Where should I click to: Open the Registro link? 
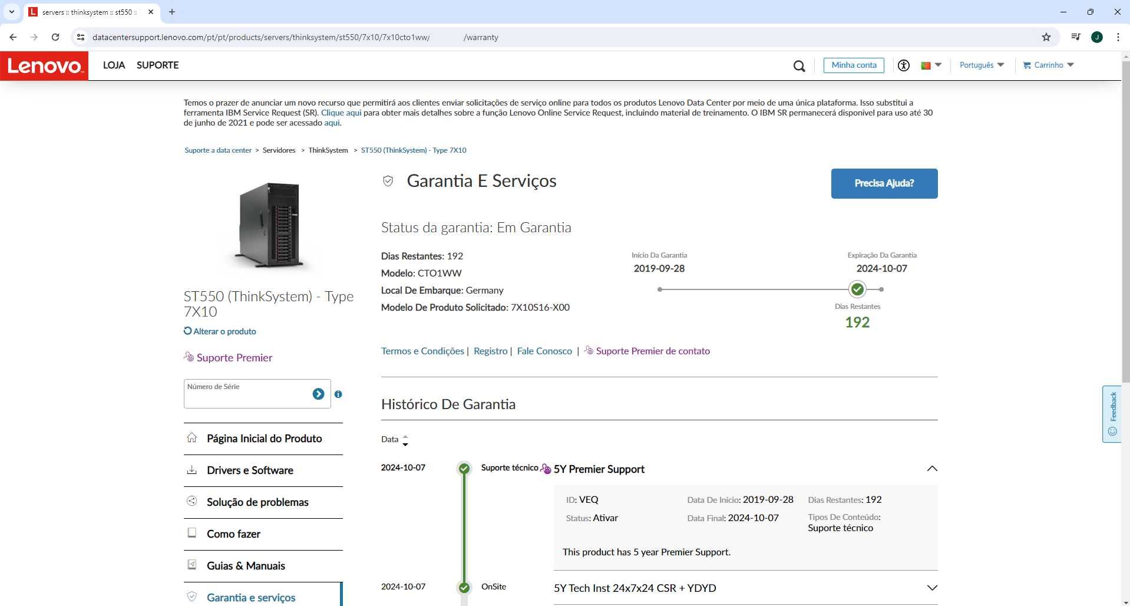click(490, 351)
